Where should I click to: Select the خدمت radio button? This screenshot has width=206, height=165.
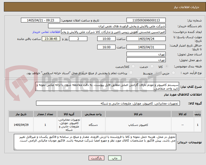tap(152, 66)
